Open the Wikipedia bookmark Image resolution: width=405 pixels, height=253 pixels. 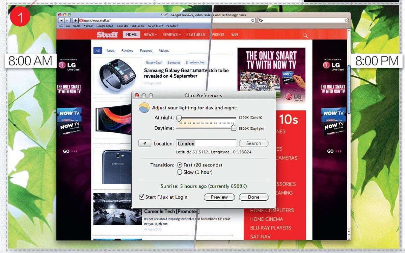[x=138, y=26]
